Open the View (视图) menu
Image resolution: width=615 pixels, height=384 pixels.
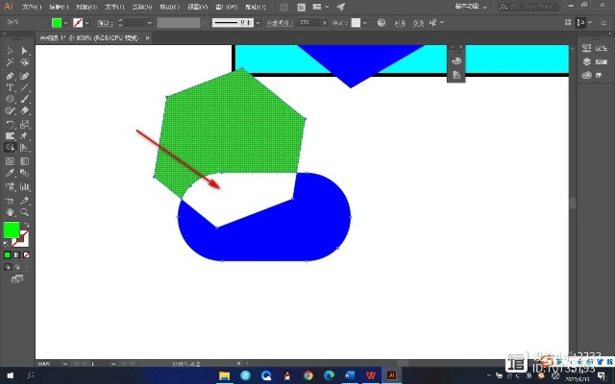click(x=197, y=7)
